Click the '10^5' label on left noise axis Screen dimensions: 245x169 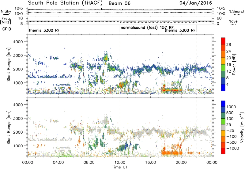[19, 9]
